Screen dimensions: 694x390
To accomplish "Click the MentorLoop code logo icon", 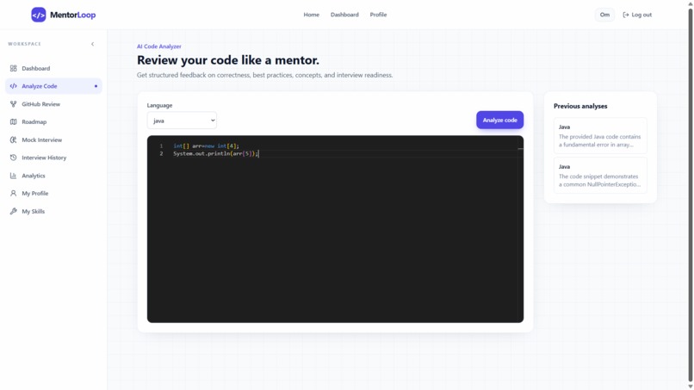I will (x=39, y=15).
